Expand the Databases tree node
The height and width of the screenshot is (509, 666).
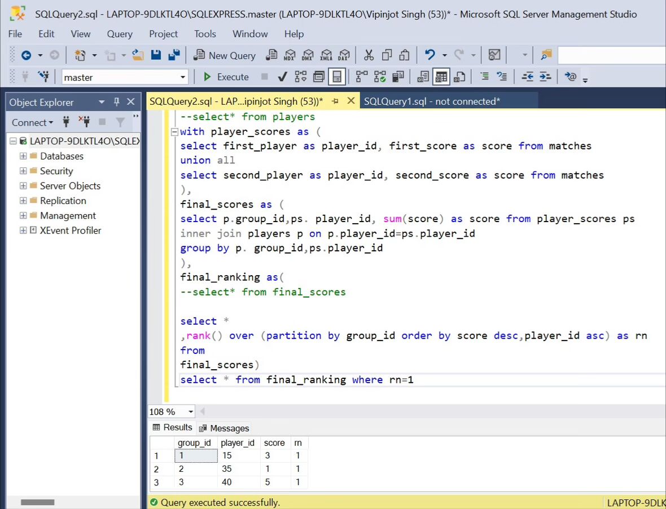click(23, 156)
